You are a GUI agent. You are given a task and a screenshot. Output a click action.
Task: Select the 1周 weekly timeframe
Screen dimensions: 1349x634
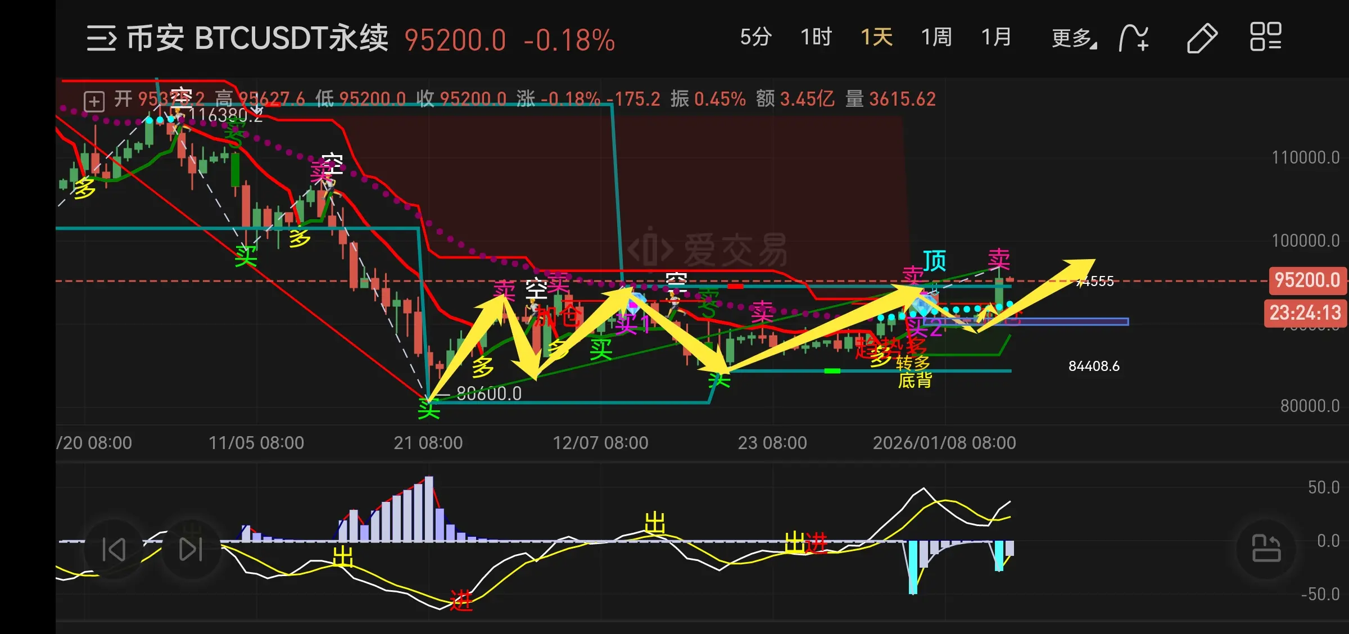pos(936,38)
